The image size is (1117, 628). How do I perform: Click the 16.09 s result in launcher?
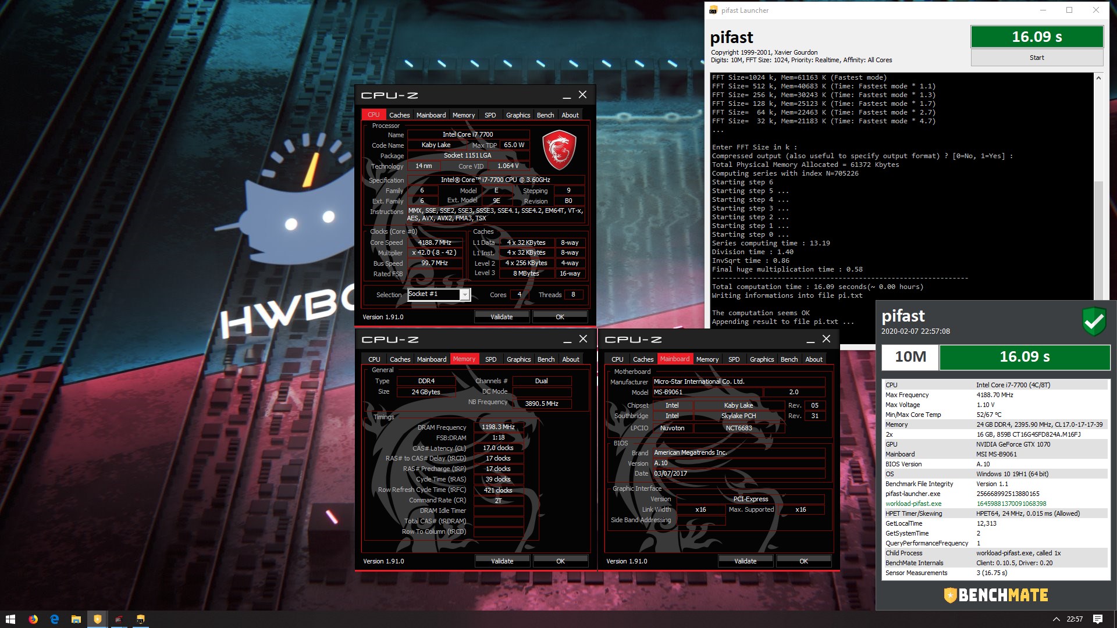1037,37
